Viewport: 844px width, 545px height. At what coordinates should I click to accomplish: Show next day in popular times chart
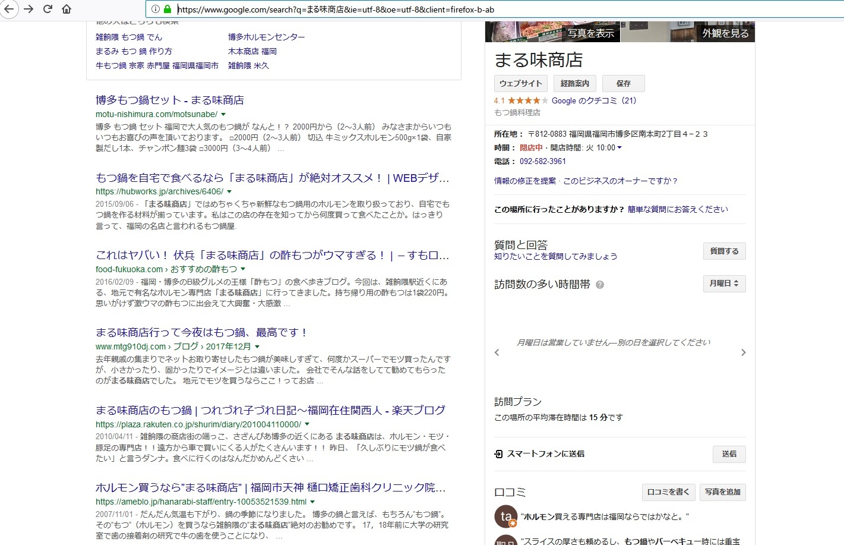[x=743, y=352]
